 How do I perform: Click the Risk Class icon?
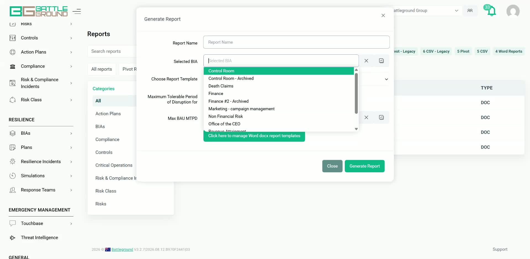12,100
